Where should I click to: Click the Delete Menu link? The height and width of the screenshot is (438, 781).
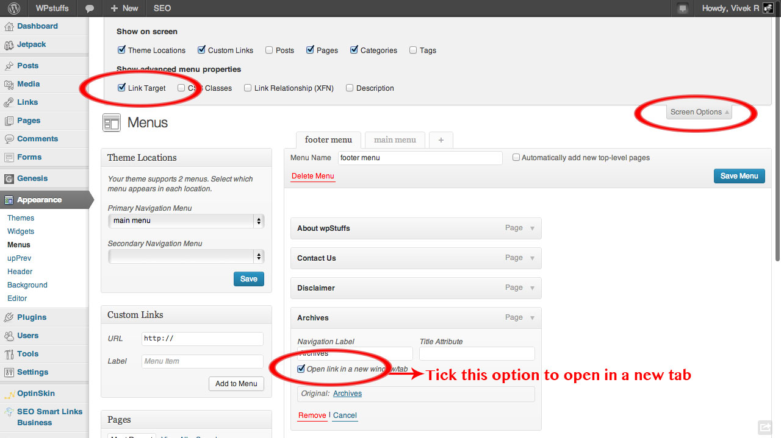point(313,176)
